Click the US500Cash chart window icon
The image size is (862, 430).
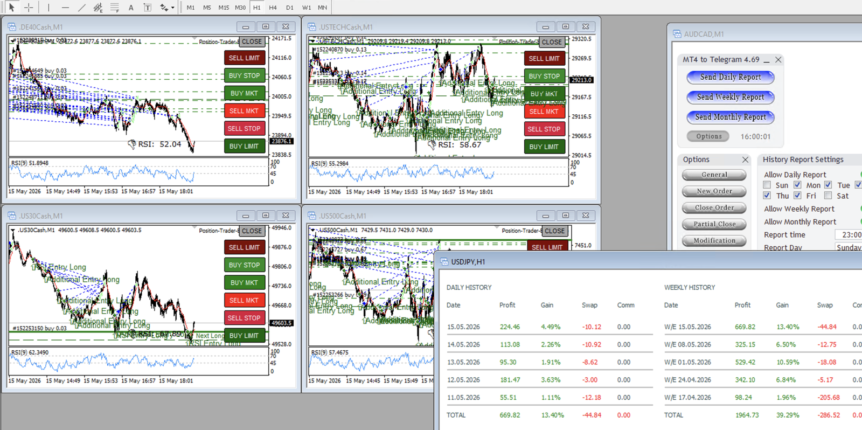[312, 216]
